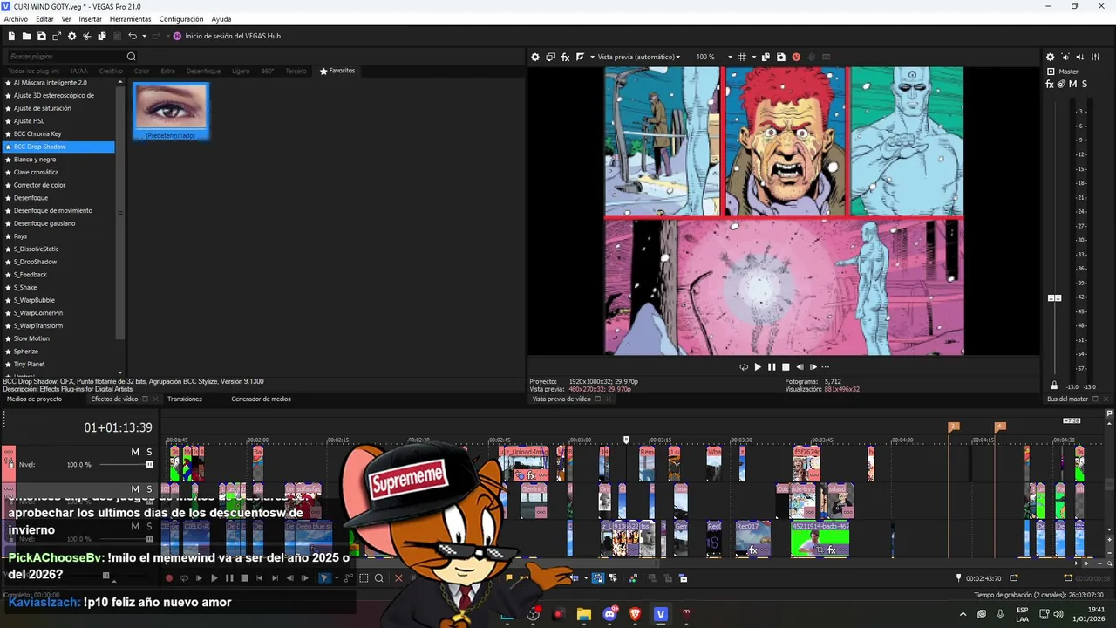Click the Master bus volume fader handle
The image size is (1116, 628).
[x=1054, y=298]
